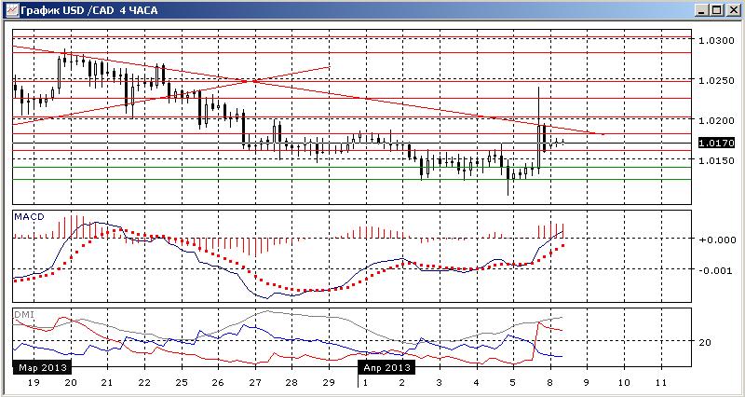The height and width of the screenshot is (397, 745).
Task: Click date 8 on the time axis
Action: 549,382
